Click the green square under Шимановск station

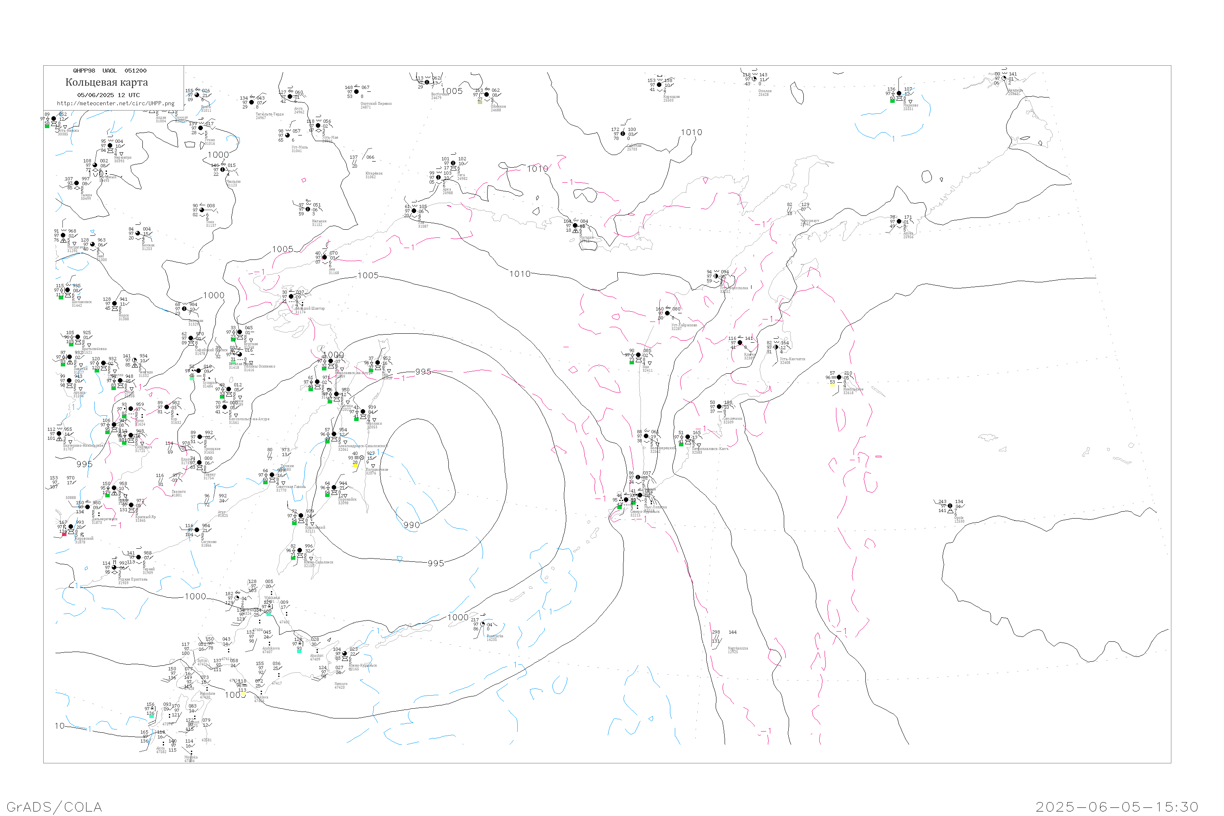click(x=61, y=298)
